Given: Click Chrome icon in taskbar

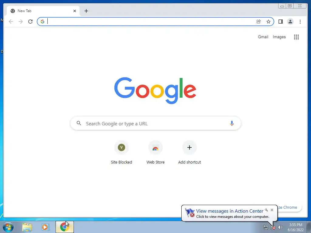Looking at the screenshot, I should tap(64, 227).
